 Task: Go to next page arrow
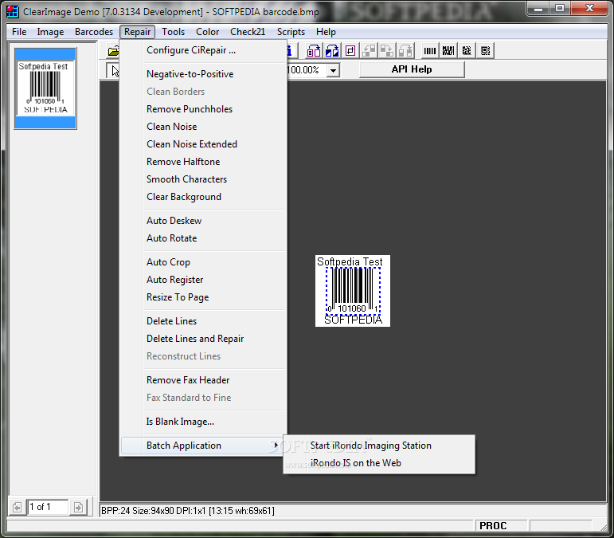coord(78,508)
